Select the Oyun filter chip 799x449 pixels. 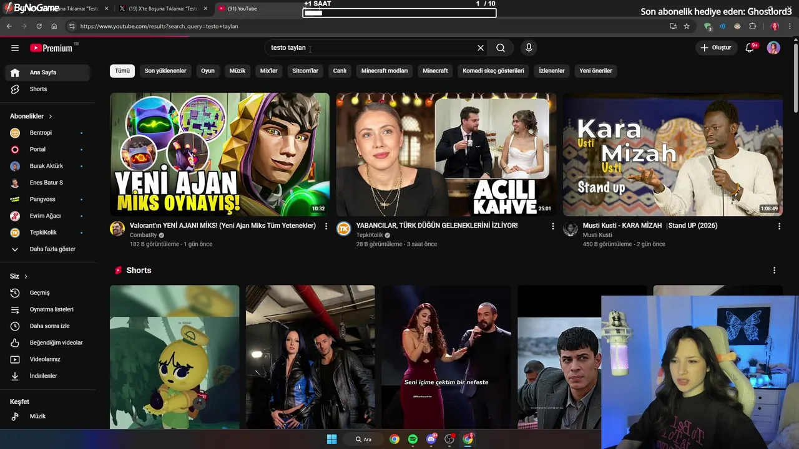[x=208, y=70]
